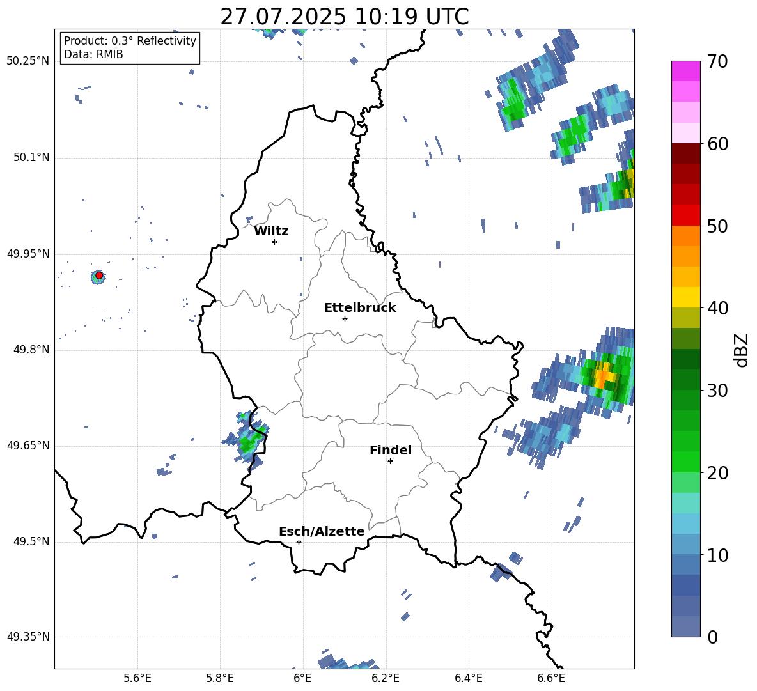Click the 5.8°E longitude label

click(x=220, y=679)
